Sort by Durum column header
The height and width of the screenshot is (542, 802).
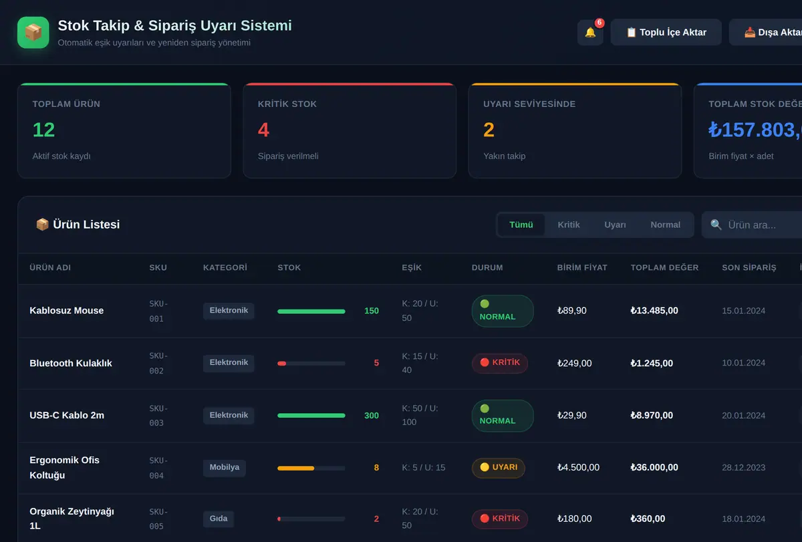tap(487, 267)
